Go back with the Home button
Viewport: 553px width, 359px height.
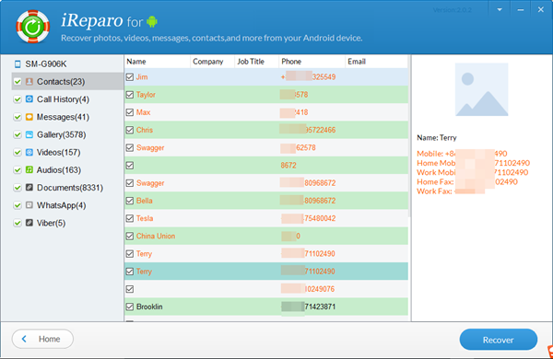click(x=42, y=339)
